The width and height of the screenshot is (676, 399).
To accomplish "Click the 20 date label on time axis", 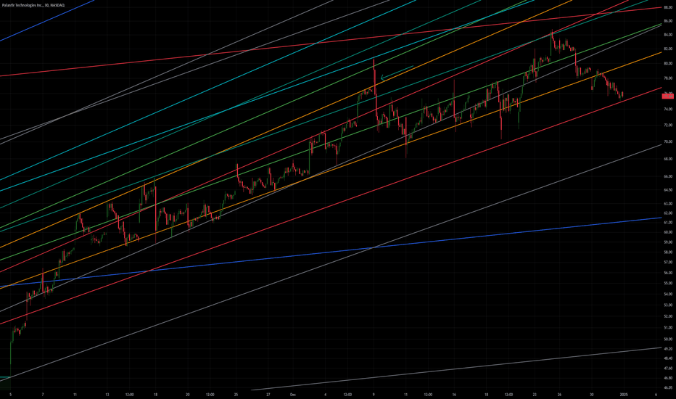I will (188, 395).
